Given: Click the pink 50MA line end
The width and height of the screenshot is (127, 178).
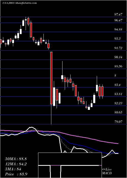Looking at the screenshot, I should click(117, 143).
